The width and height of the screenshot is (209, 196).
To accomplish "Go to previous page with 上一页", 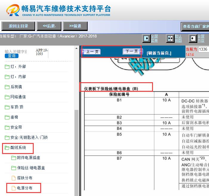I will click(x=92, y=52).
